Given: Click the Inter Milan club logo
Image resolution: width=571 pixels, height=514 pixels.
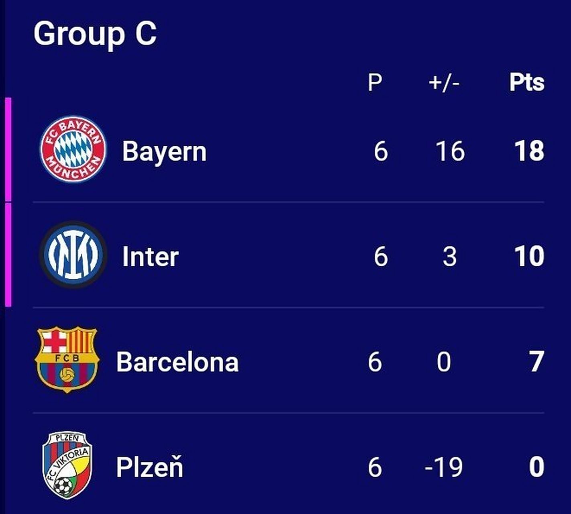Looking at the screenshot, I should [x=73, y=255].
